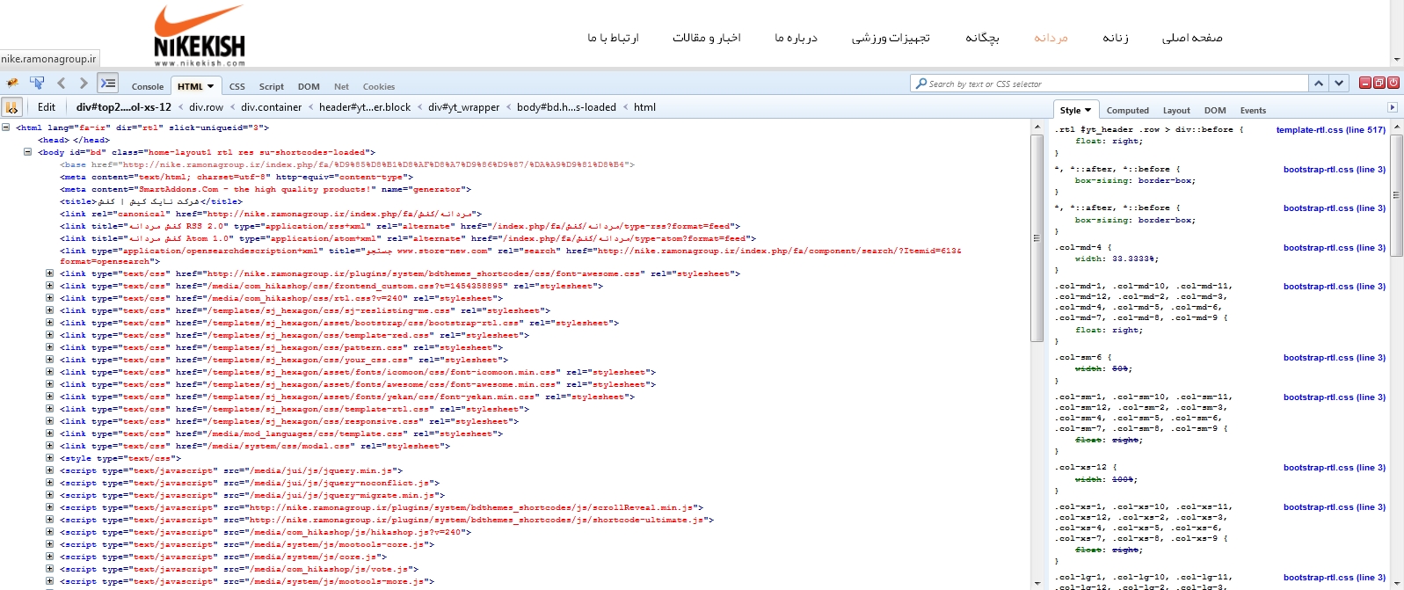Image resolution: width=1404 pixels, height=590 pixels.
Task: Open the Layout side tab
Action: [x=1176, y=110]
